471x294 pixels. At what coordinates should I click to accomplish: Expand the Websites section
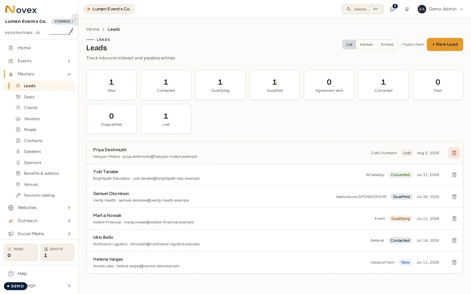point(39,208)
